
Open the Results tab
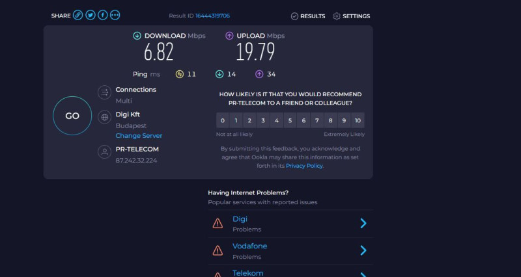[308, 16]
